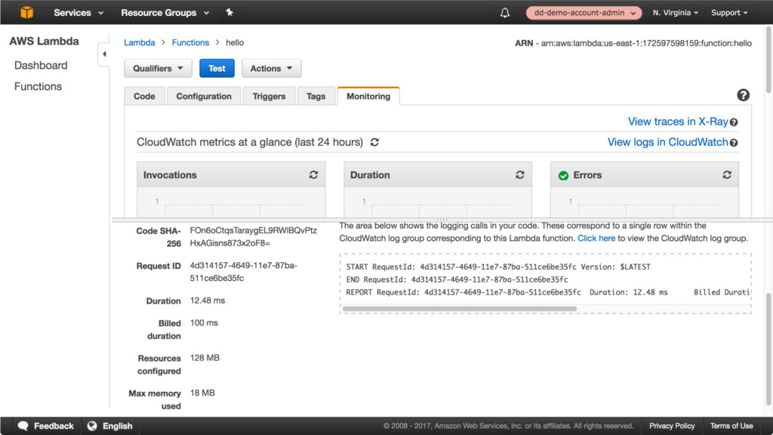773x435 pixels.
Task: Click the language globe icon
Action: [x=92, y=426]
